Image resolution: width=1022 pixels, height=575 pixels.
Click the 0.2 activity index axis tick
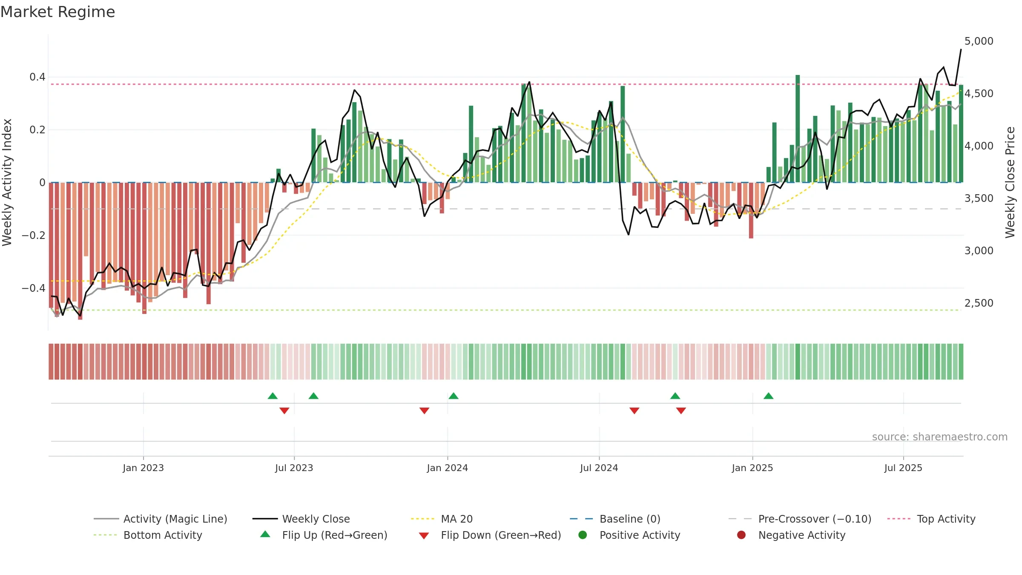coord(37,130)
